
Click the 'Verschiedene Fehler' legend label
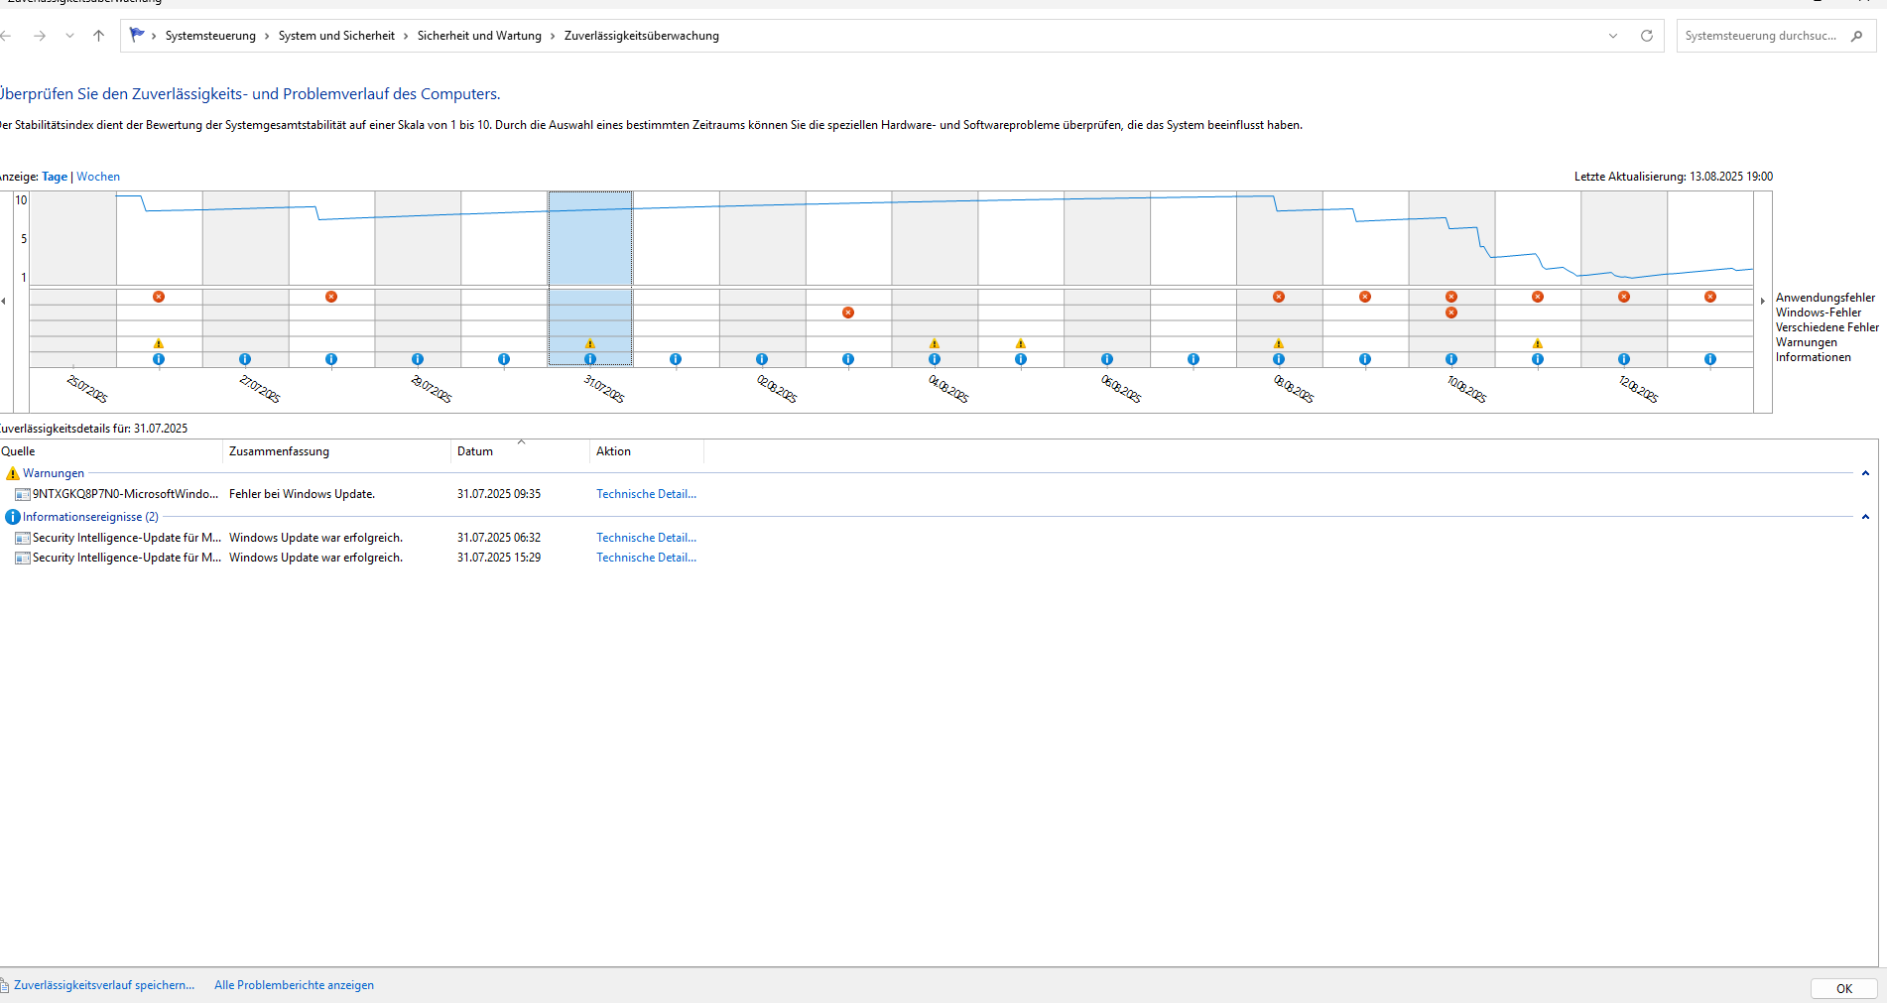(x=1826, y=327)
